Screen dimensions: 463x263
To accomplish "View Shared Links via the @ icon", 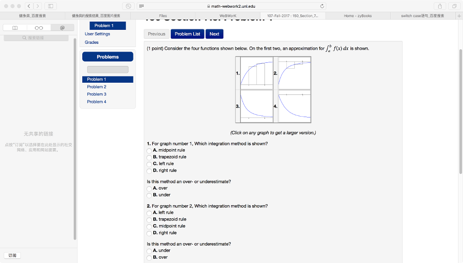I will click(63, 28).
